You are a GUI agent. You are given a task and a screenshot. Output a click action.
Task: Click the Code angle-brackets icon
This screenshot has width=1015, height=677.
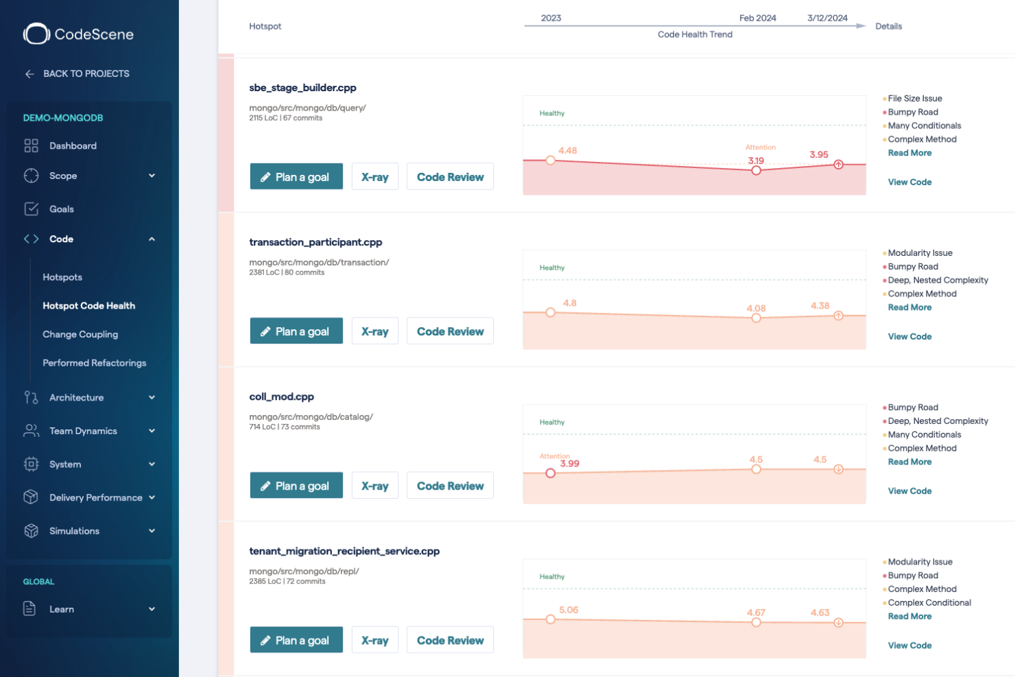tap(30, 239)
